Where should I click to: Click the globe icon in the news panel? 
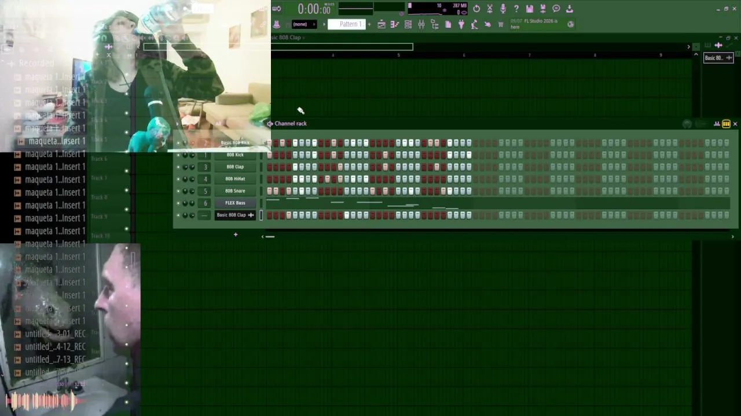coord(571,24)
